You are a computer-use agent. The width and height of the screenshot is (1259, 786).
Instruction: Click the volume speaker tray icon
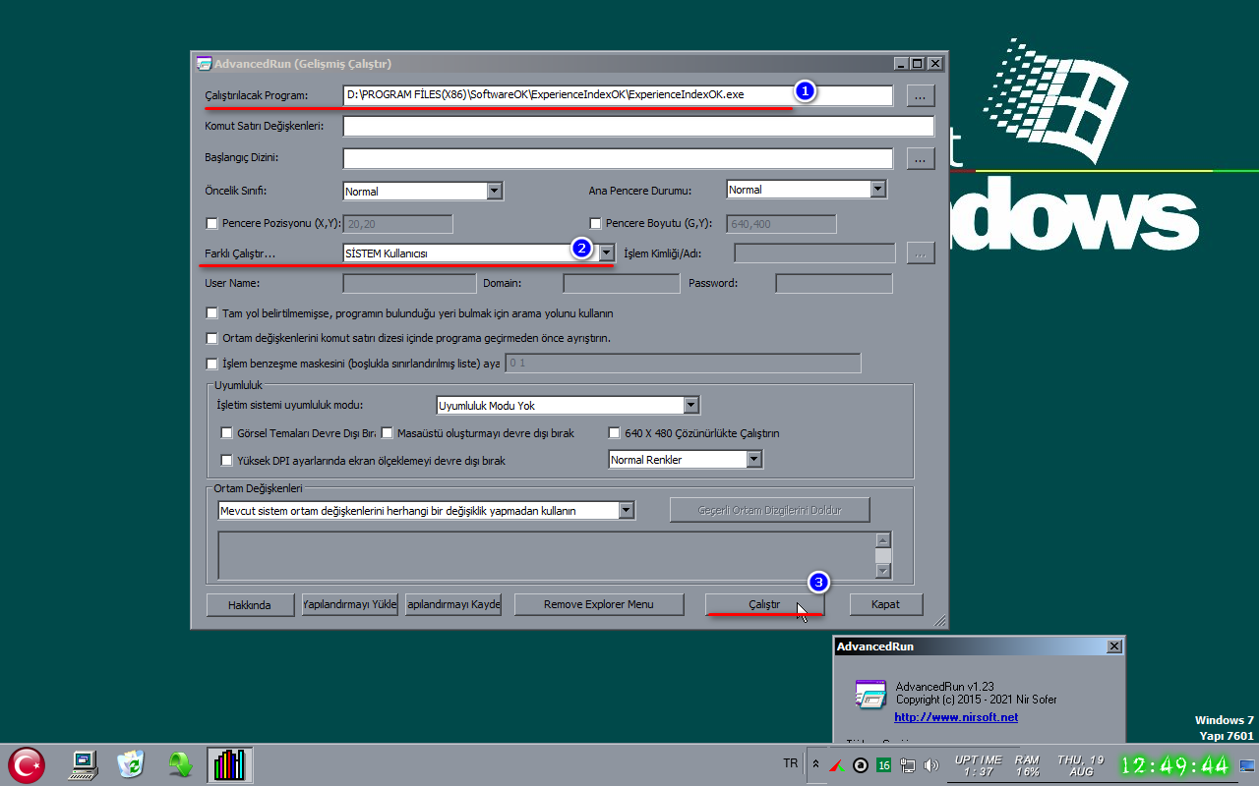pyautogui.click(x=931, y=765)
